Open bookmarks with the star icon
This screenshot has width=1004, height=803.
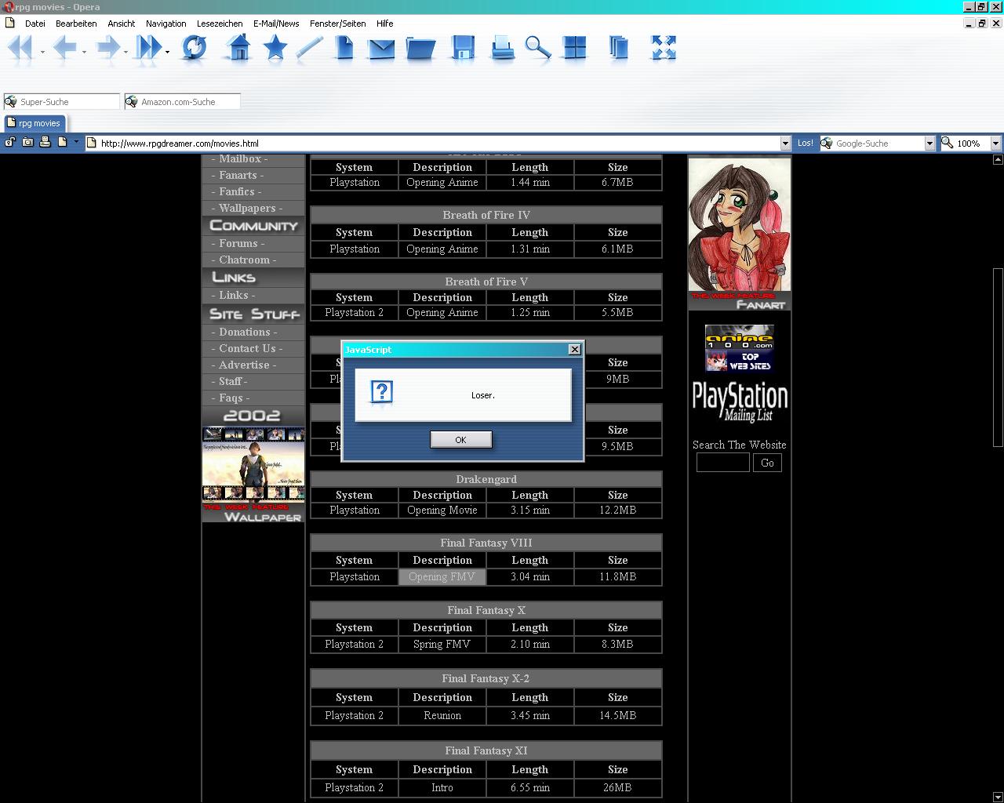275,48
